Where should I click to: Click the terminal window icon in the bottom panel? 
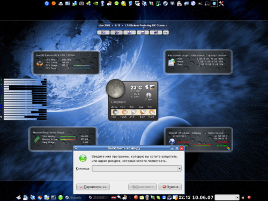(54, 197)
